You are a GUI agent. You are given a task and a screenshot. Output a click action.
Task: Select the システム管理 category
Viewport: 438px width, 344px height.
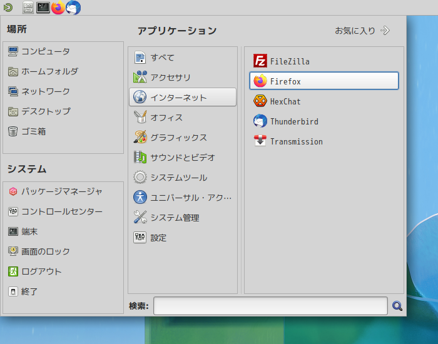[x=183, y=218]
